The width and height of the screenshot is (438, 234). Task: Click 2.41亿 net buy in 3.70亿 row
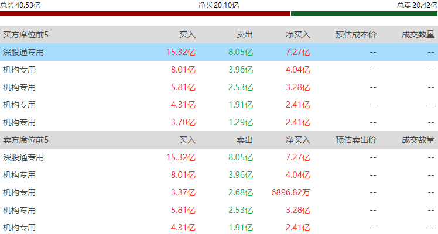[x=298, y=122]
